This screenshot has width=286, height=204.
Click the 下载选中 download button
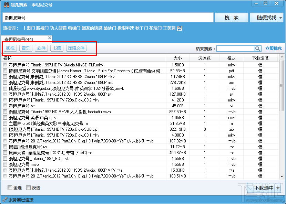click(x=262, y=188)
